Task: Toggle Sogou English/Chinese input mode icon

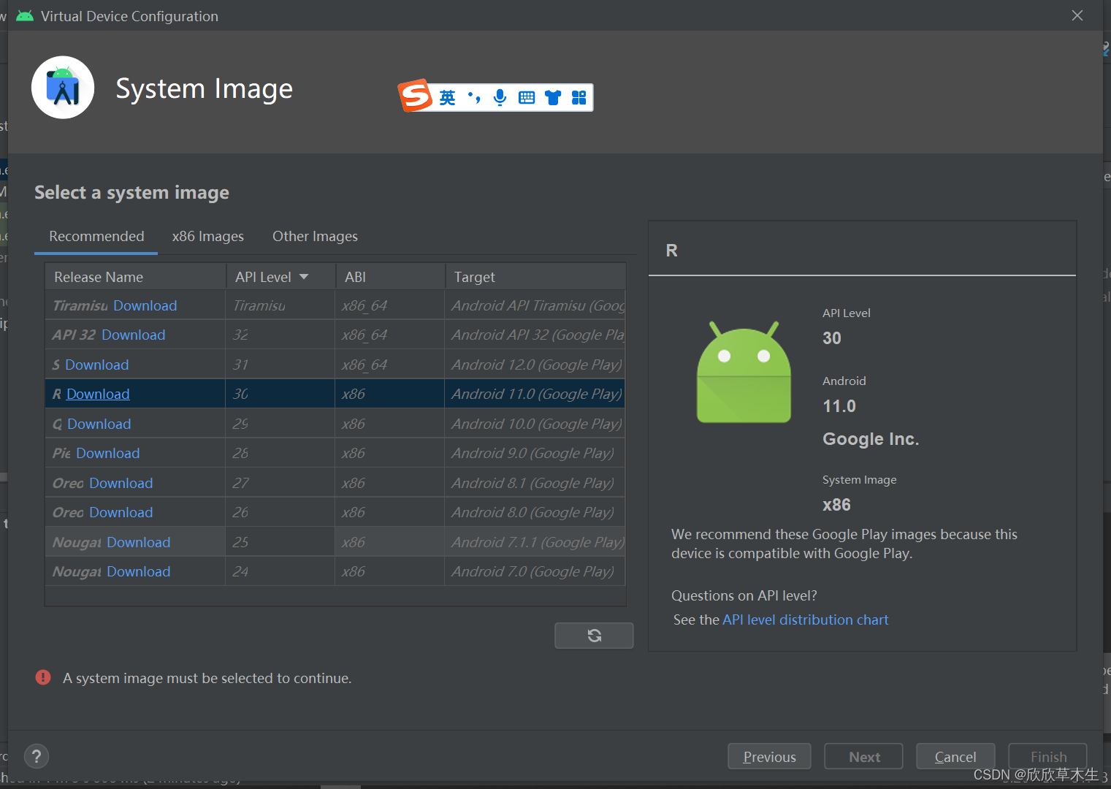Action: [447, 97]
